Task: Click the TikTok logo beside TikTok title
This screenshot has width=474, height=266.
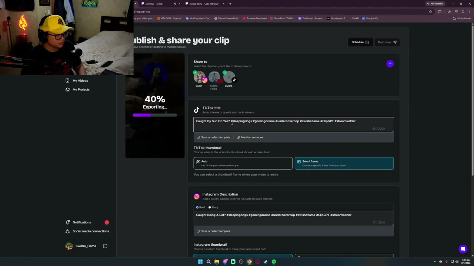Action: 197,110
